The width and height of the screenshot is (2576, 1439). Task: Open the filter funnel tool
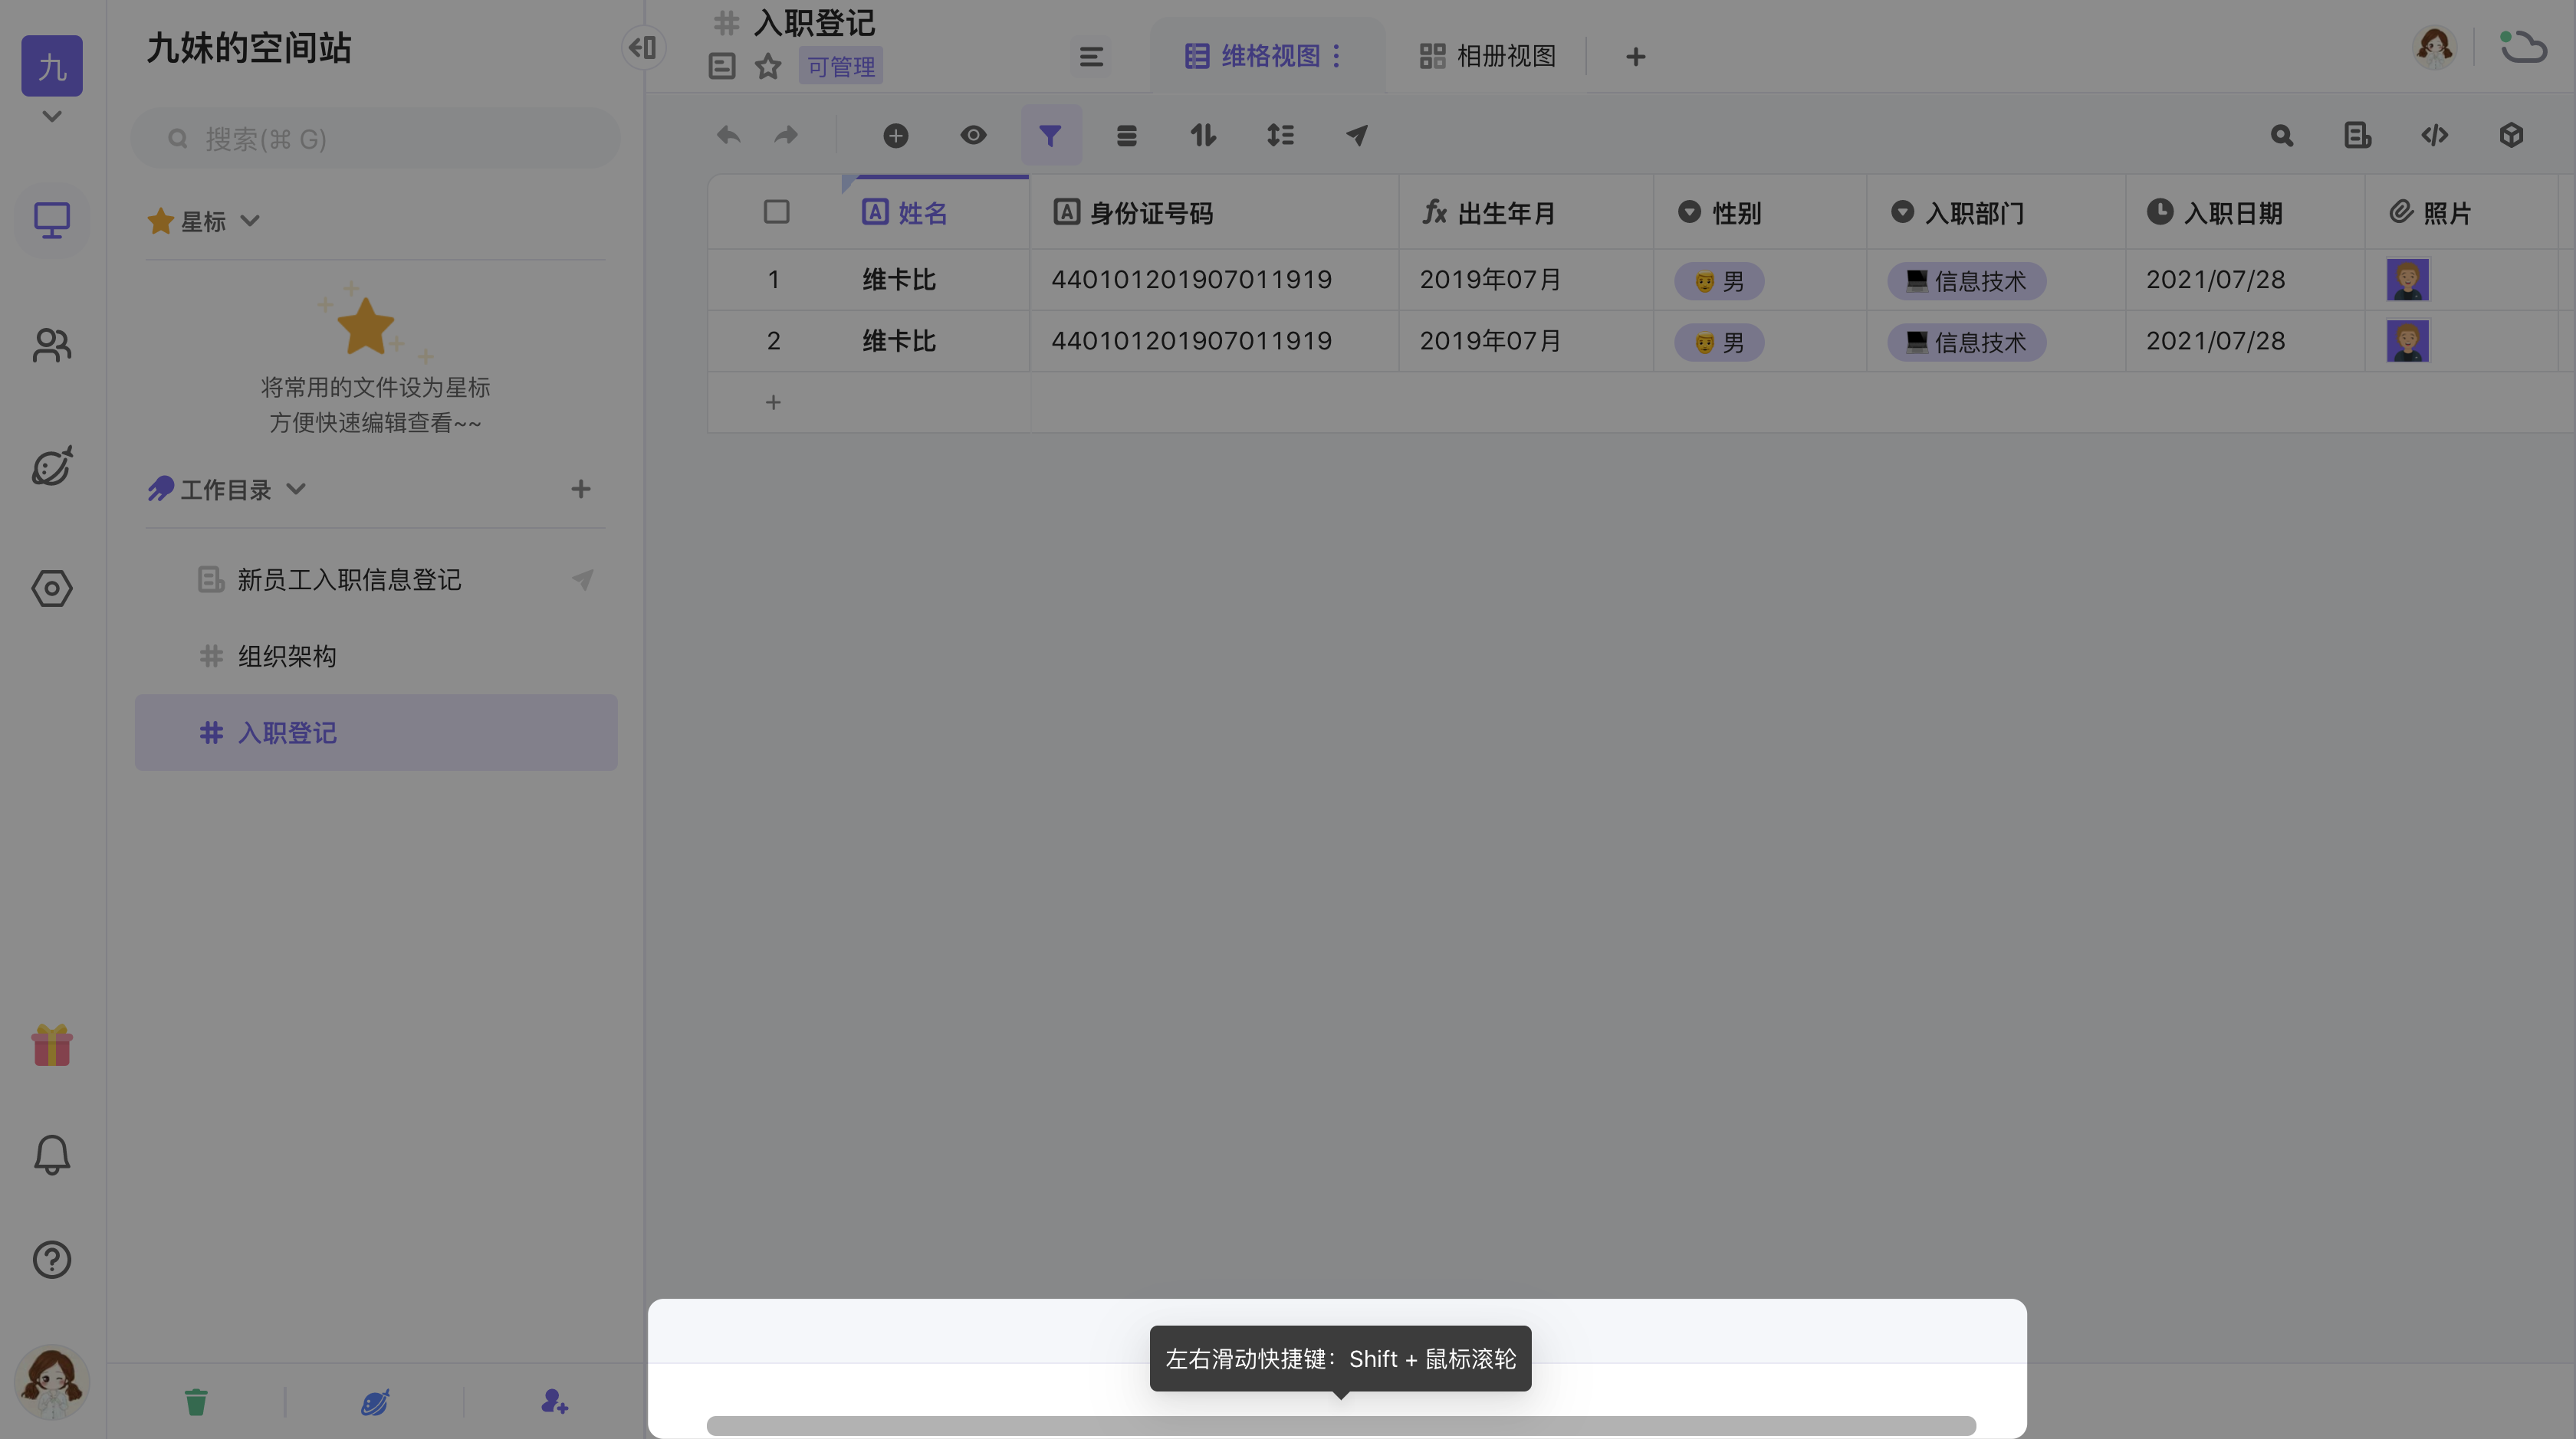pyautogui.click(x=1051, y=135)
